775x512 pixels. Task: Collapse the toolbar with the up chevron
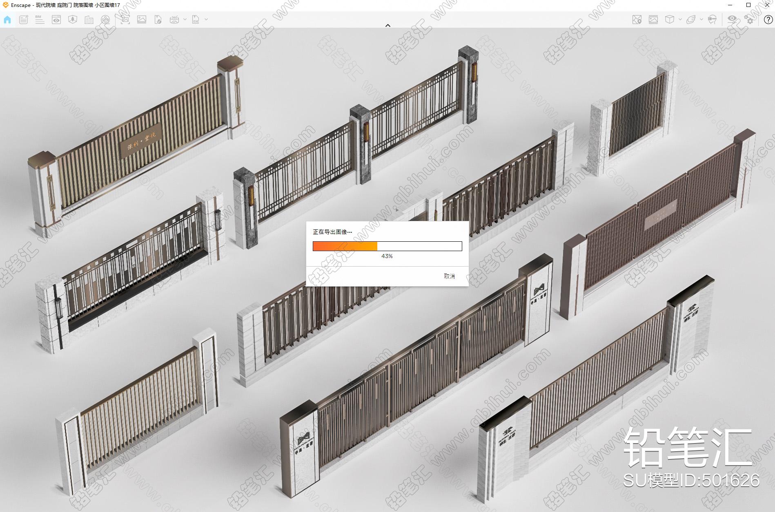(388, 25)
